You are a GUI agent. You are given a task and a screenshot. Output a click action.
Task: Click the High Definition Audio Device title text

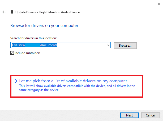(60, 12)
